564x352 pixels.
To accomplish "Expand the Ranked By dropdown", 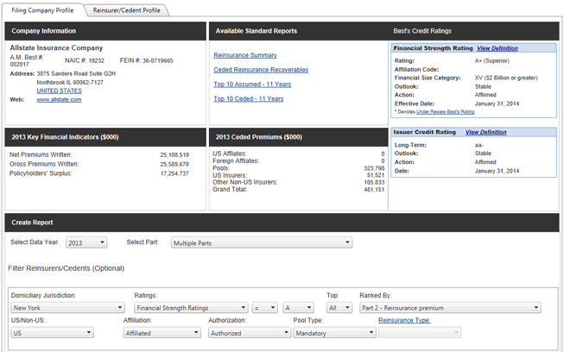I will (450, 308).
